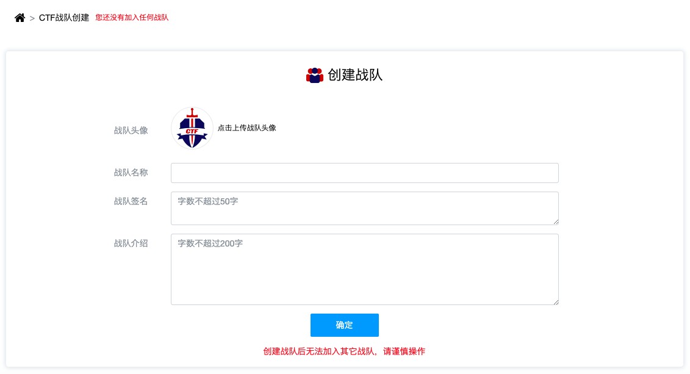
Task: Click the CTF战队创建 breadcrumb item
Action: (x=64, y=18)
